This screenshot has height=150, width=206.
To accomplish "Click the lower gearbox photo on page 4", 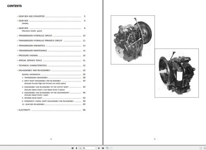I will click(x=177, y=73).
